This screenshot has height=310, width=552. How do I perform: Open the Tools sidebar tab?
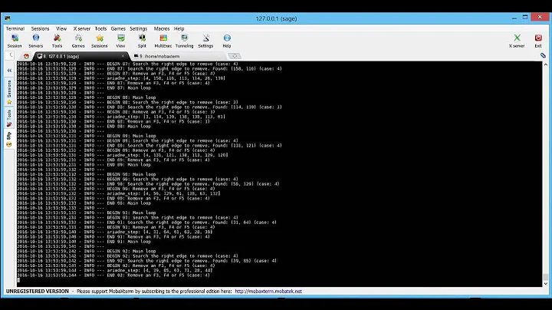pos(9,118)
